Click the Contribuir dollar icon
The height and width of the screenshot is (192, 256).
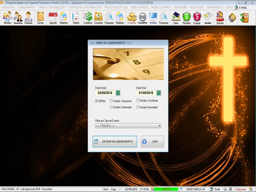(x=88, y=18)
